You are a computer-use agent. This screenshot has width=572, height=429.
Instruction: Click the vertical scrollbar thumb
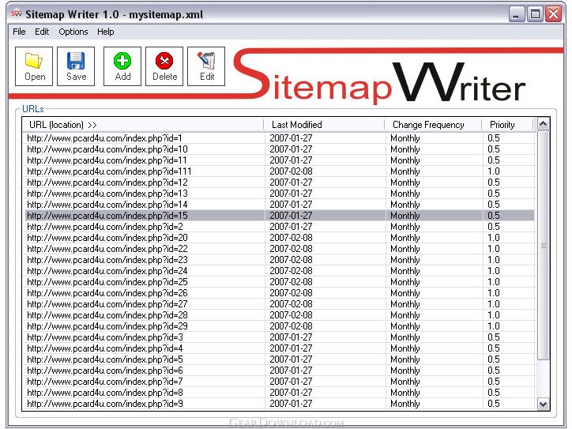[544, 246]
